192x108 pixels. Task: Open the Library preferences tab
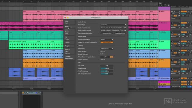[x=69, y=43]
